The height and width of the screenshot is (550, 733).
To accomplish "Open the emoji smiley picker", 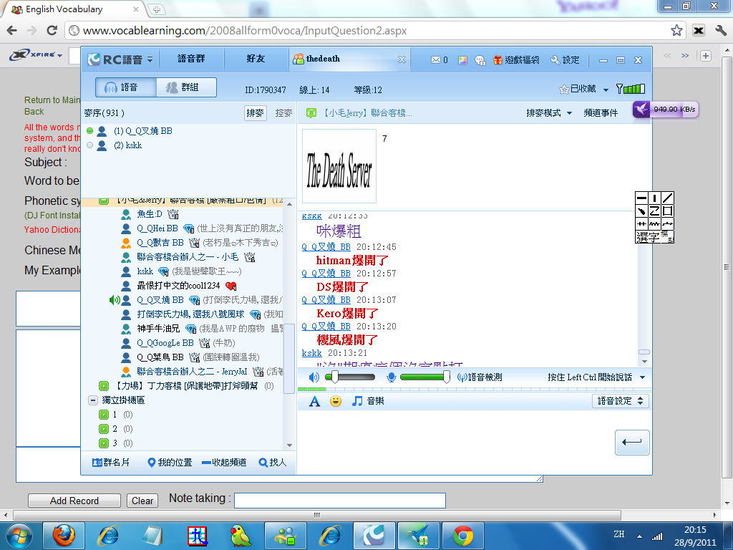I will coord(336,401).
